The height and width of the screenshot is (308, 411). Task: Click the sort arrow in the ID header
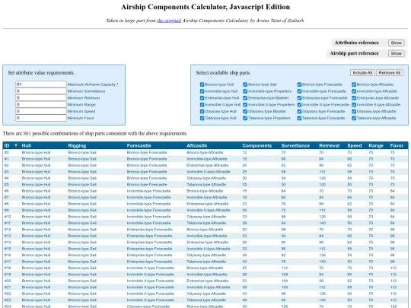tap(16, 145)
